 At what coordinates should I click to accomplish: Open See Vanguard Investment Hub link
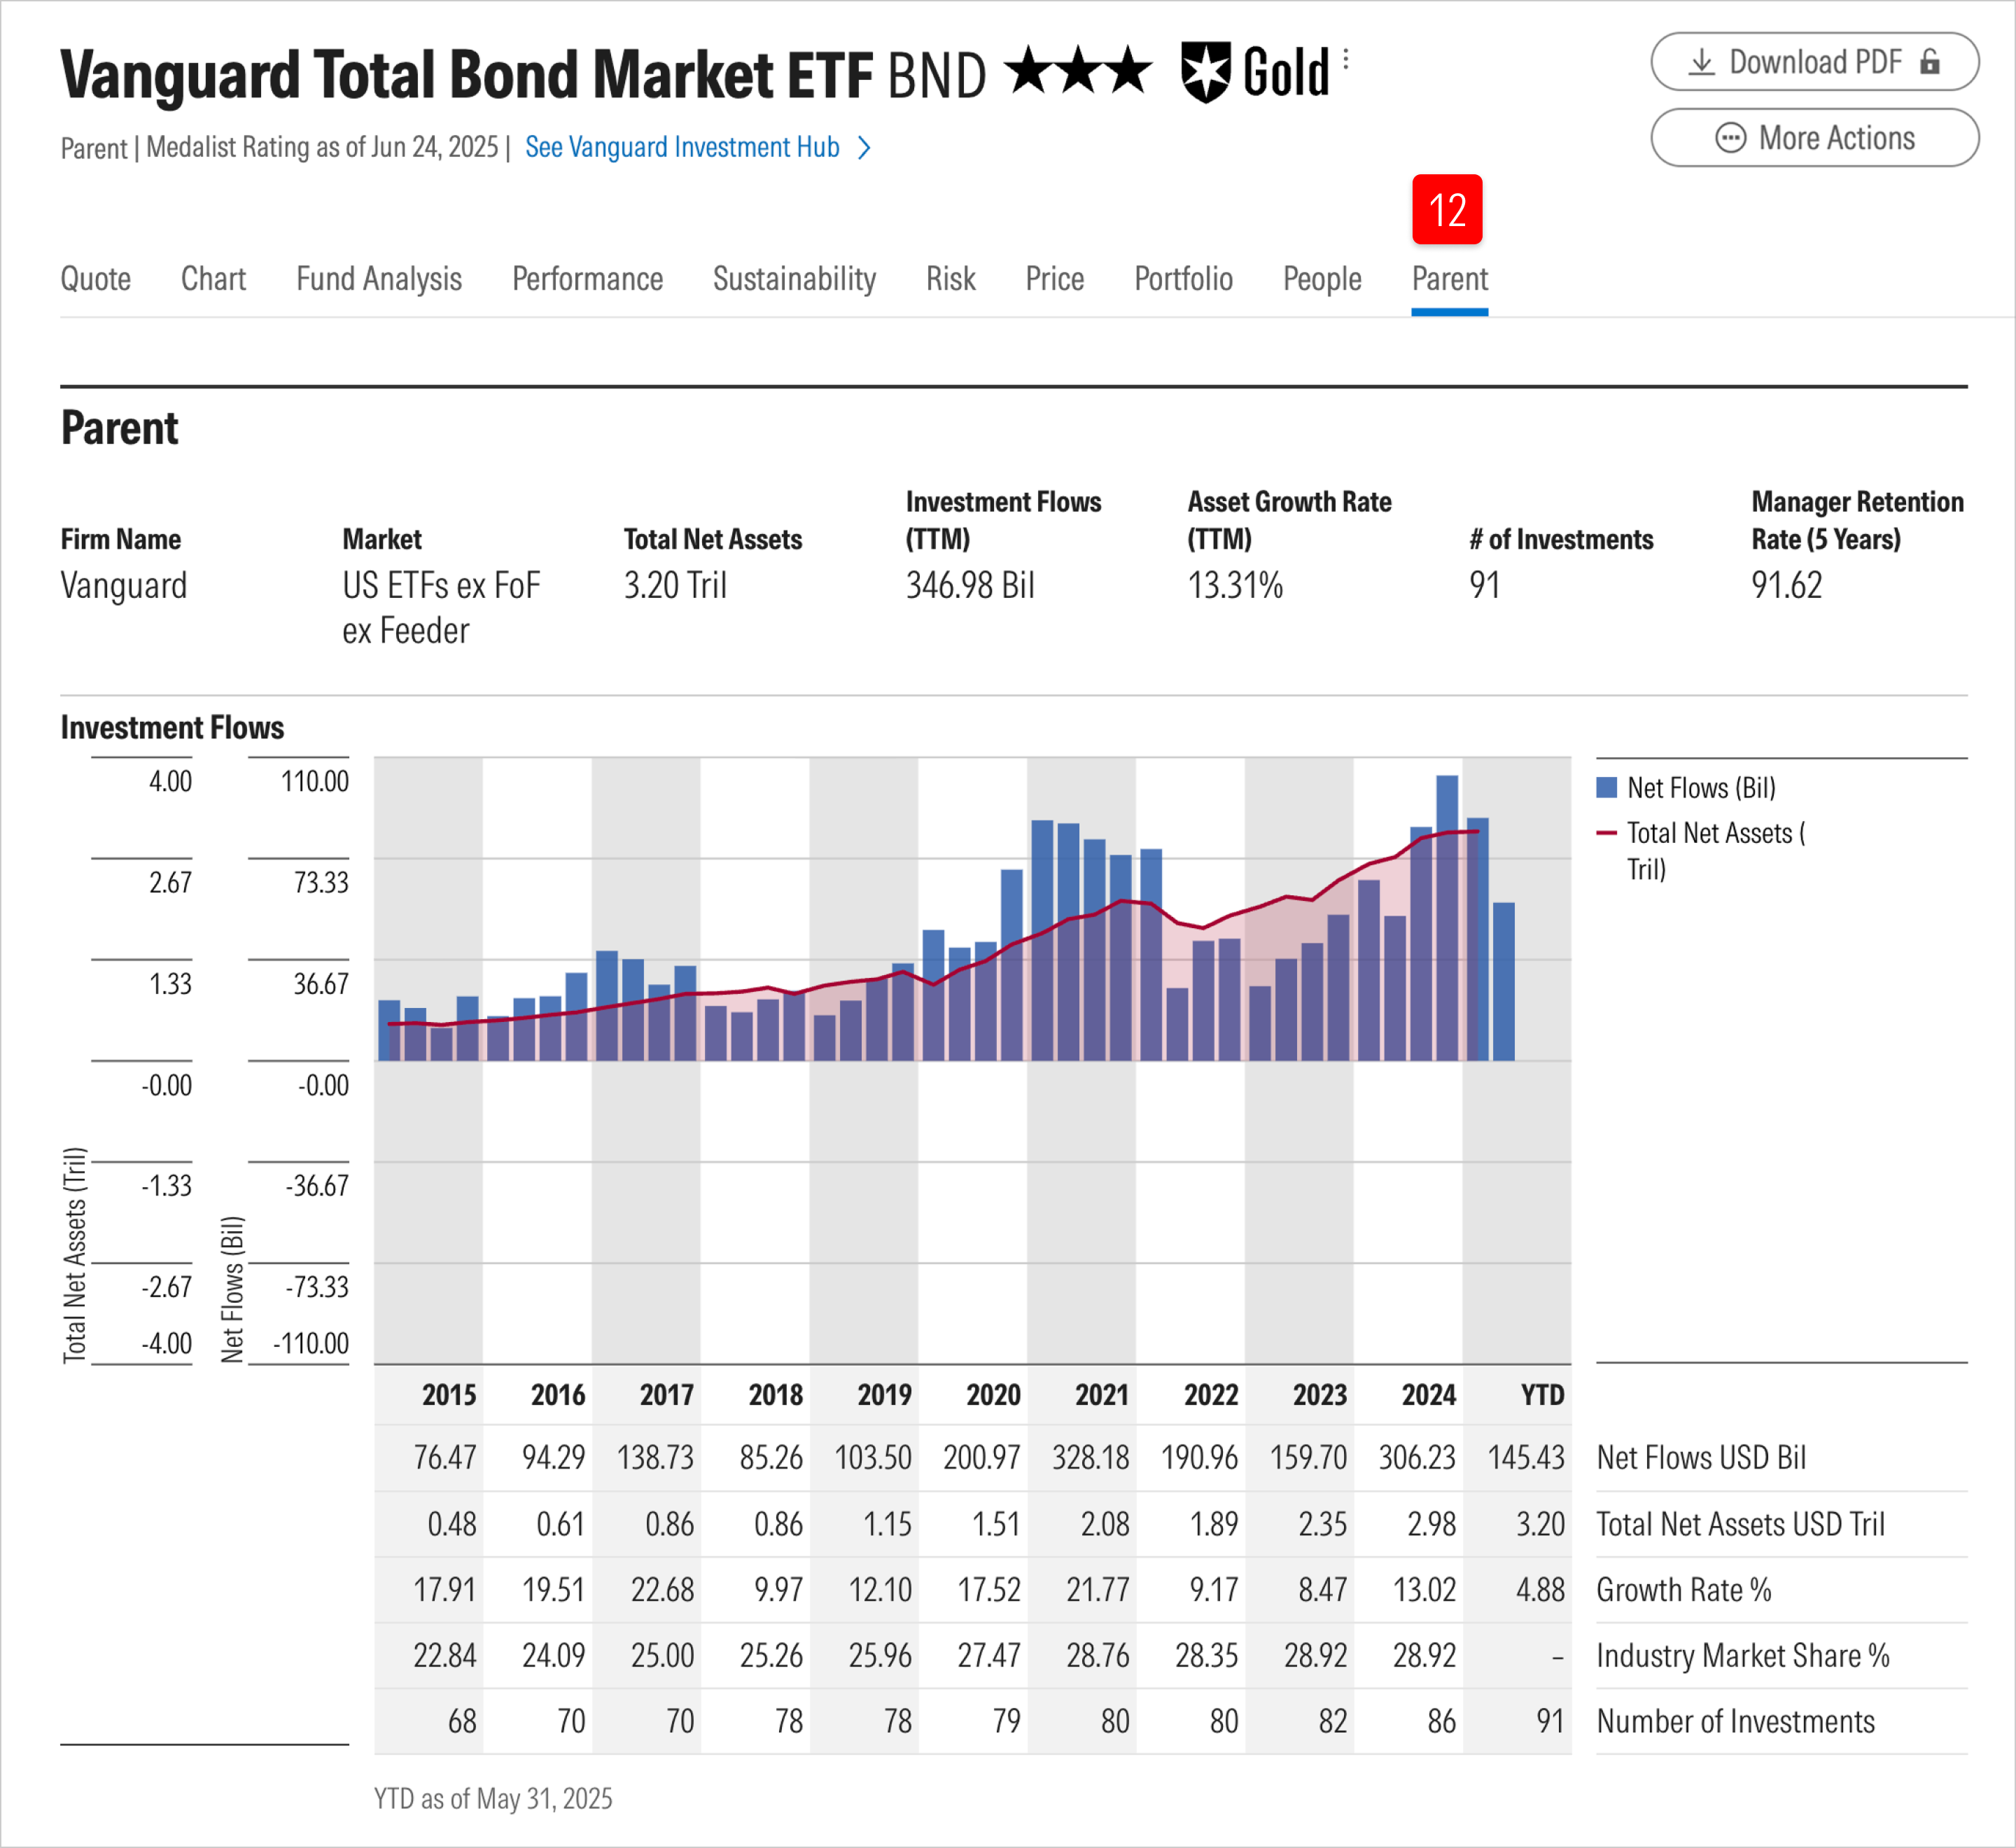(682, 147)
